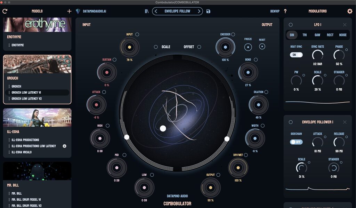Close the Envelope Follower 1 modulator
The image size is (356, 208).
point(345,122)
